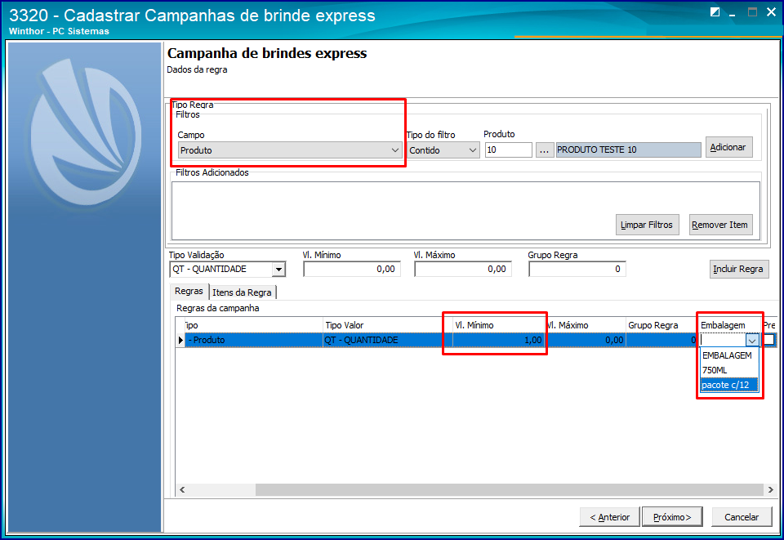Switch to the Regras tab
This screenshot has width=784, height=540.
189,291
